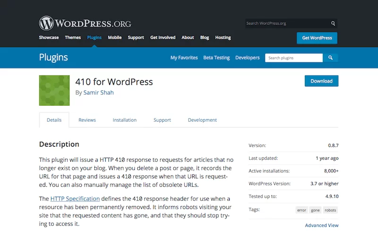Switch to the plugin Support tab
Image resolution: width=378 pixels, height=233 pixels.
click(x=162, y=120)
